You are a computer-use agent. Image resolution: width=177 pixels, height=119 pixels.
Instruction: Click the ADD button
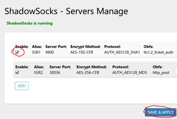pyautogui.click(x=22, y=86)
